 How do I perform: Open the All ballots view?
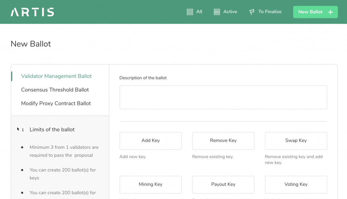(194, 12)
